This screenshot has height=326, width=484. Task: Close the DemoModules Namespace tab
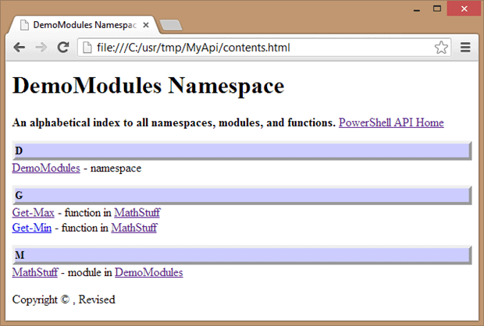(146, 25)
